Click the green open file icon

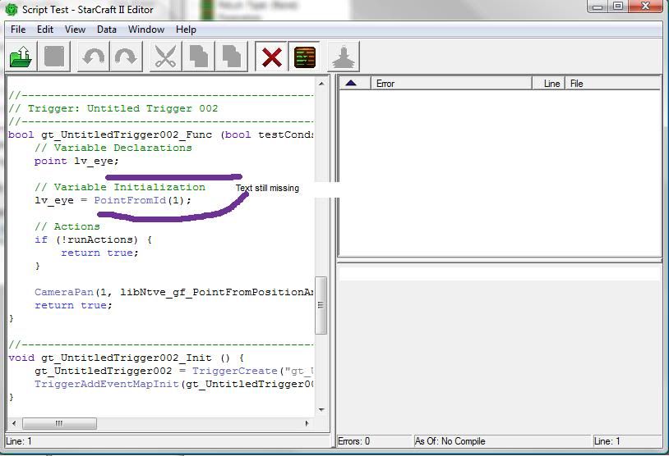click(x=21, y=57)
